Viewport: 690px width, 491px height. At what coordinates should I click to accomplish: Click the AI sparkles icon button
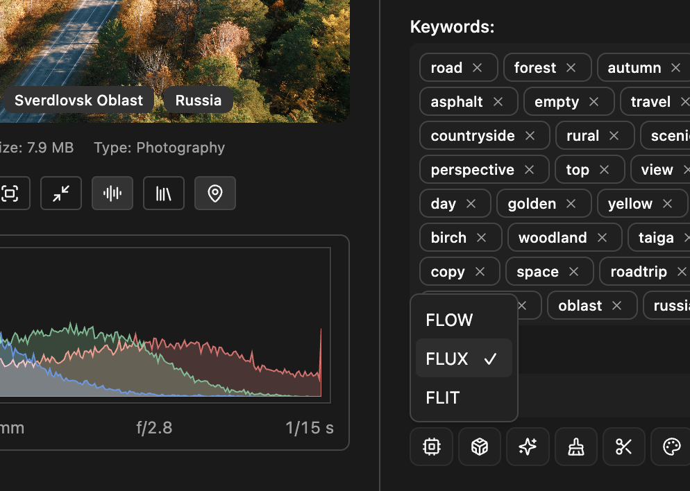point(528,447)
